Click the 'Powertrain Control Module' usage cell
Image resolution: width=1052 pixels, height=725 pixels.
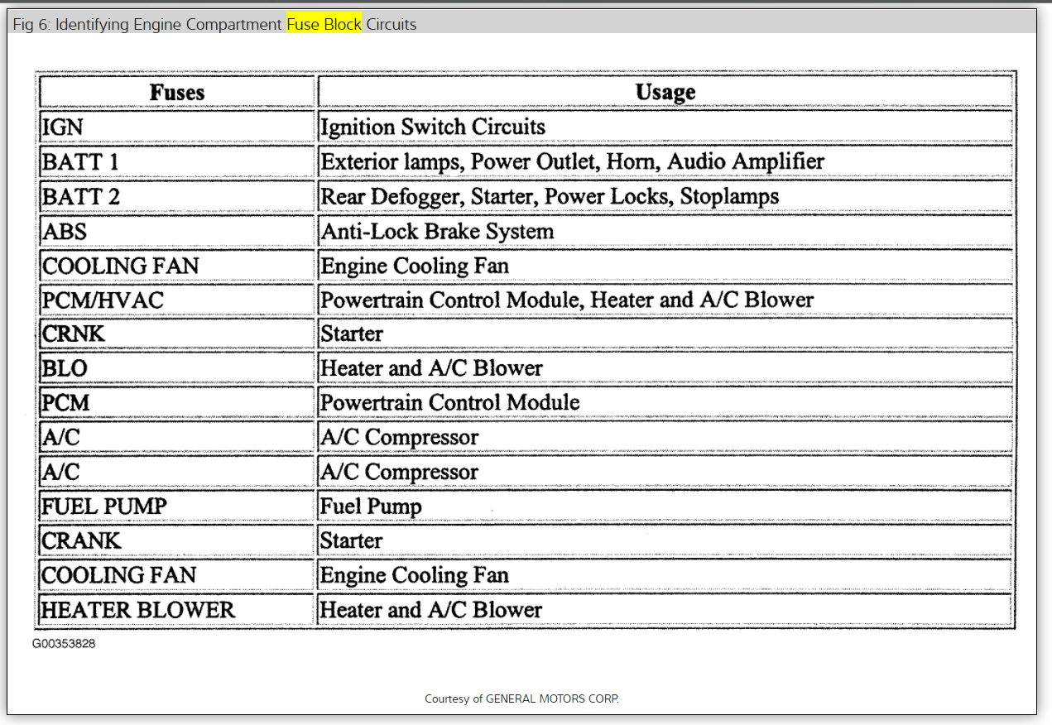tap(665, 403)
